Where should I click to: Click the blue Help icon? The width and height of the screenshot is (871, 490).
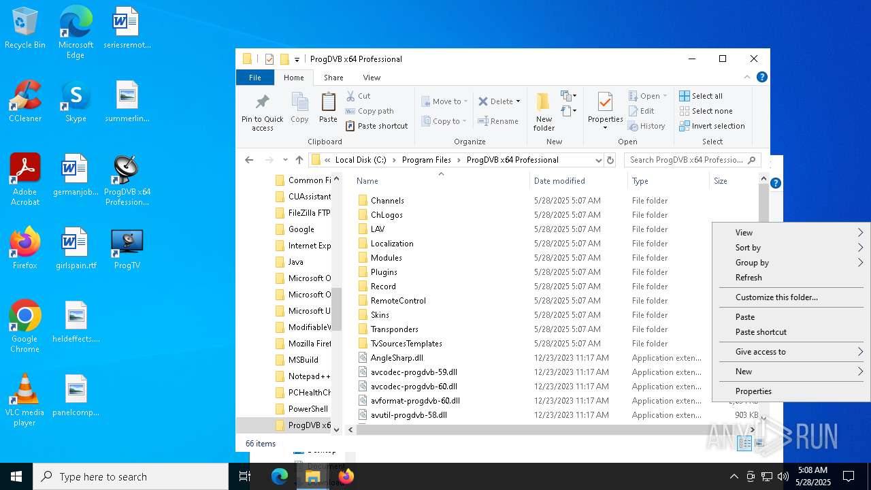click(762, 78)
